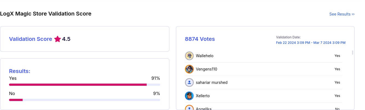Screen dimensions: 365x110
Task: Click the pink star rating icon
Action: pyautogui.click(x=57, y=39)
